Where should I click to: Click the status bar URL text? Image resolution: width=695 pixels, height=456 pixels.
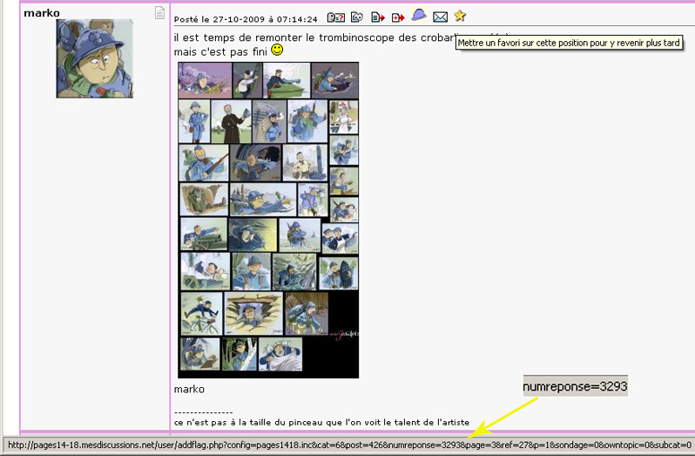click(350, 445)
